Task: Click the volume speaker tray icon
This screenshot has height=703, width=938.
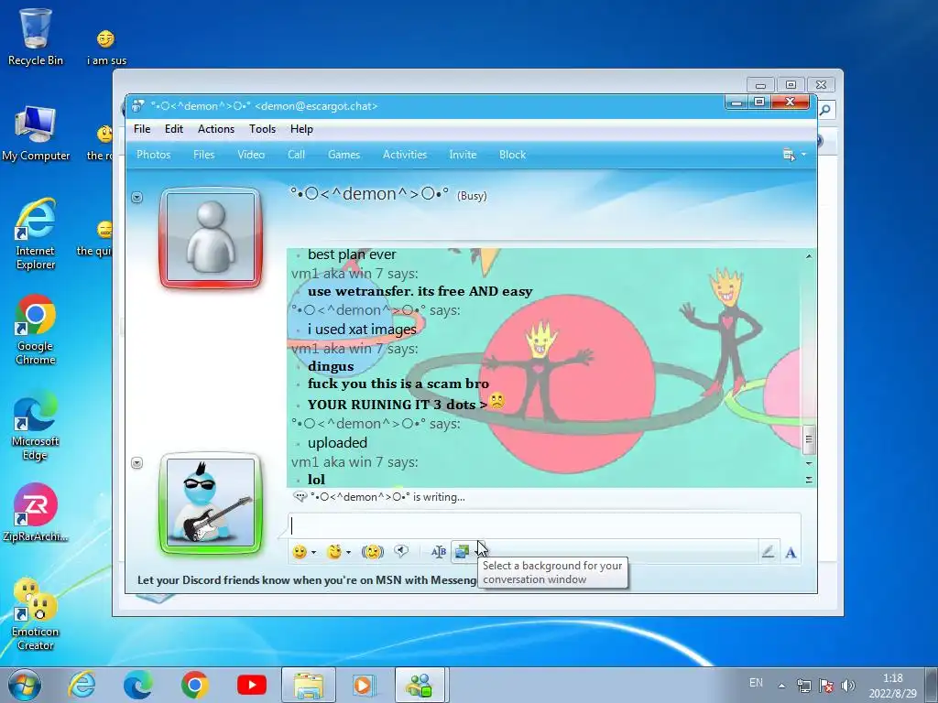Action: click(x=847, y=686)
